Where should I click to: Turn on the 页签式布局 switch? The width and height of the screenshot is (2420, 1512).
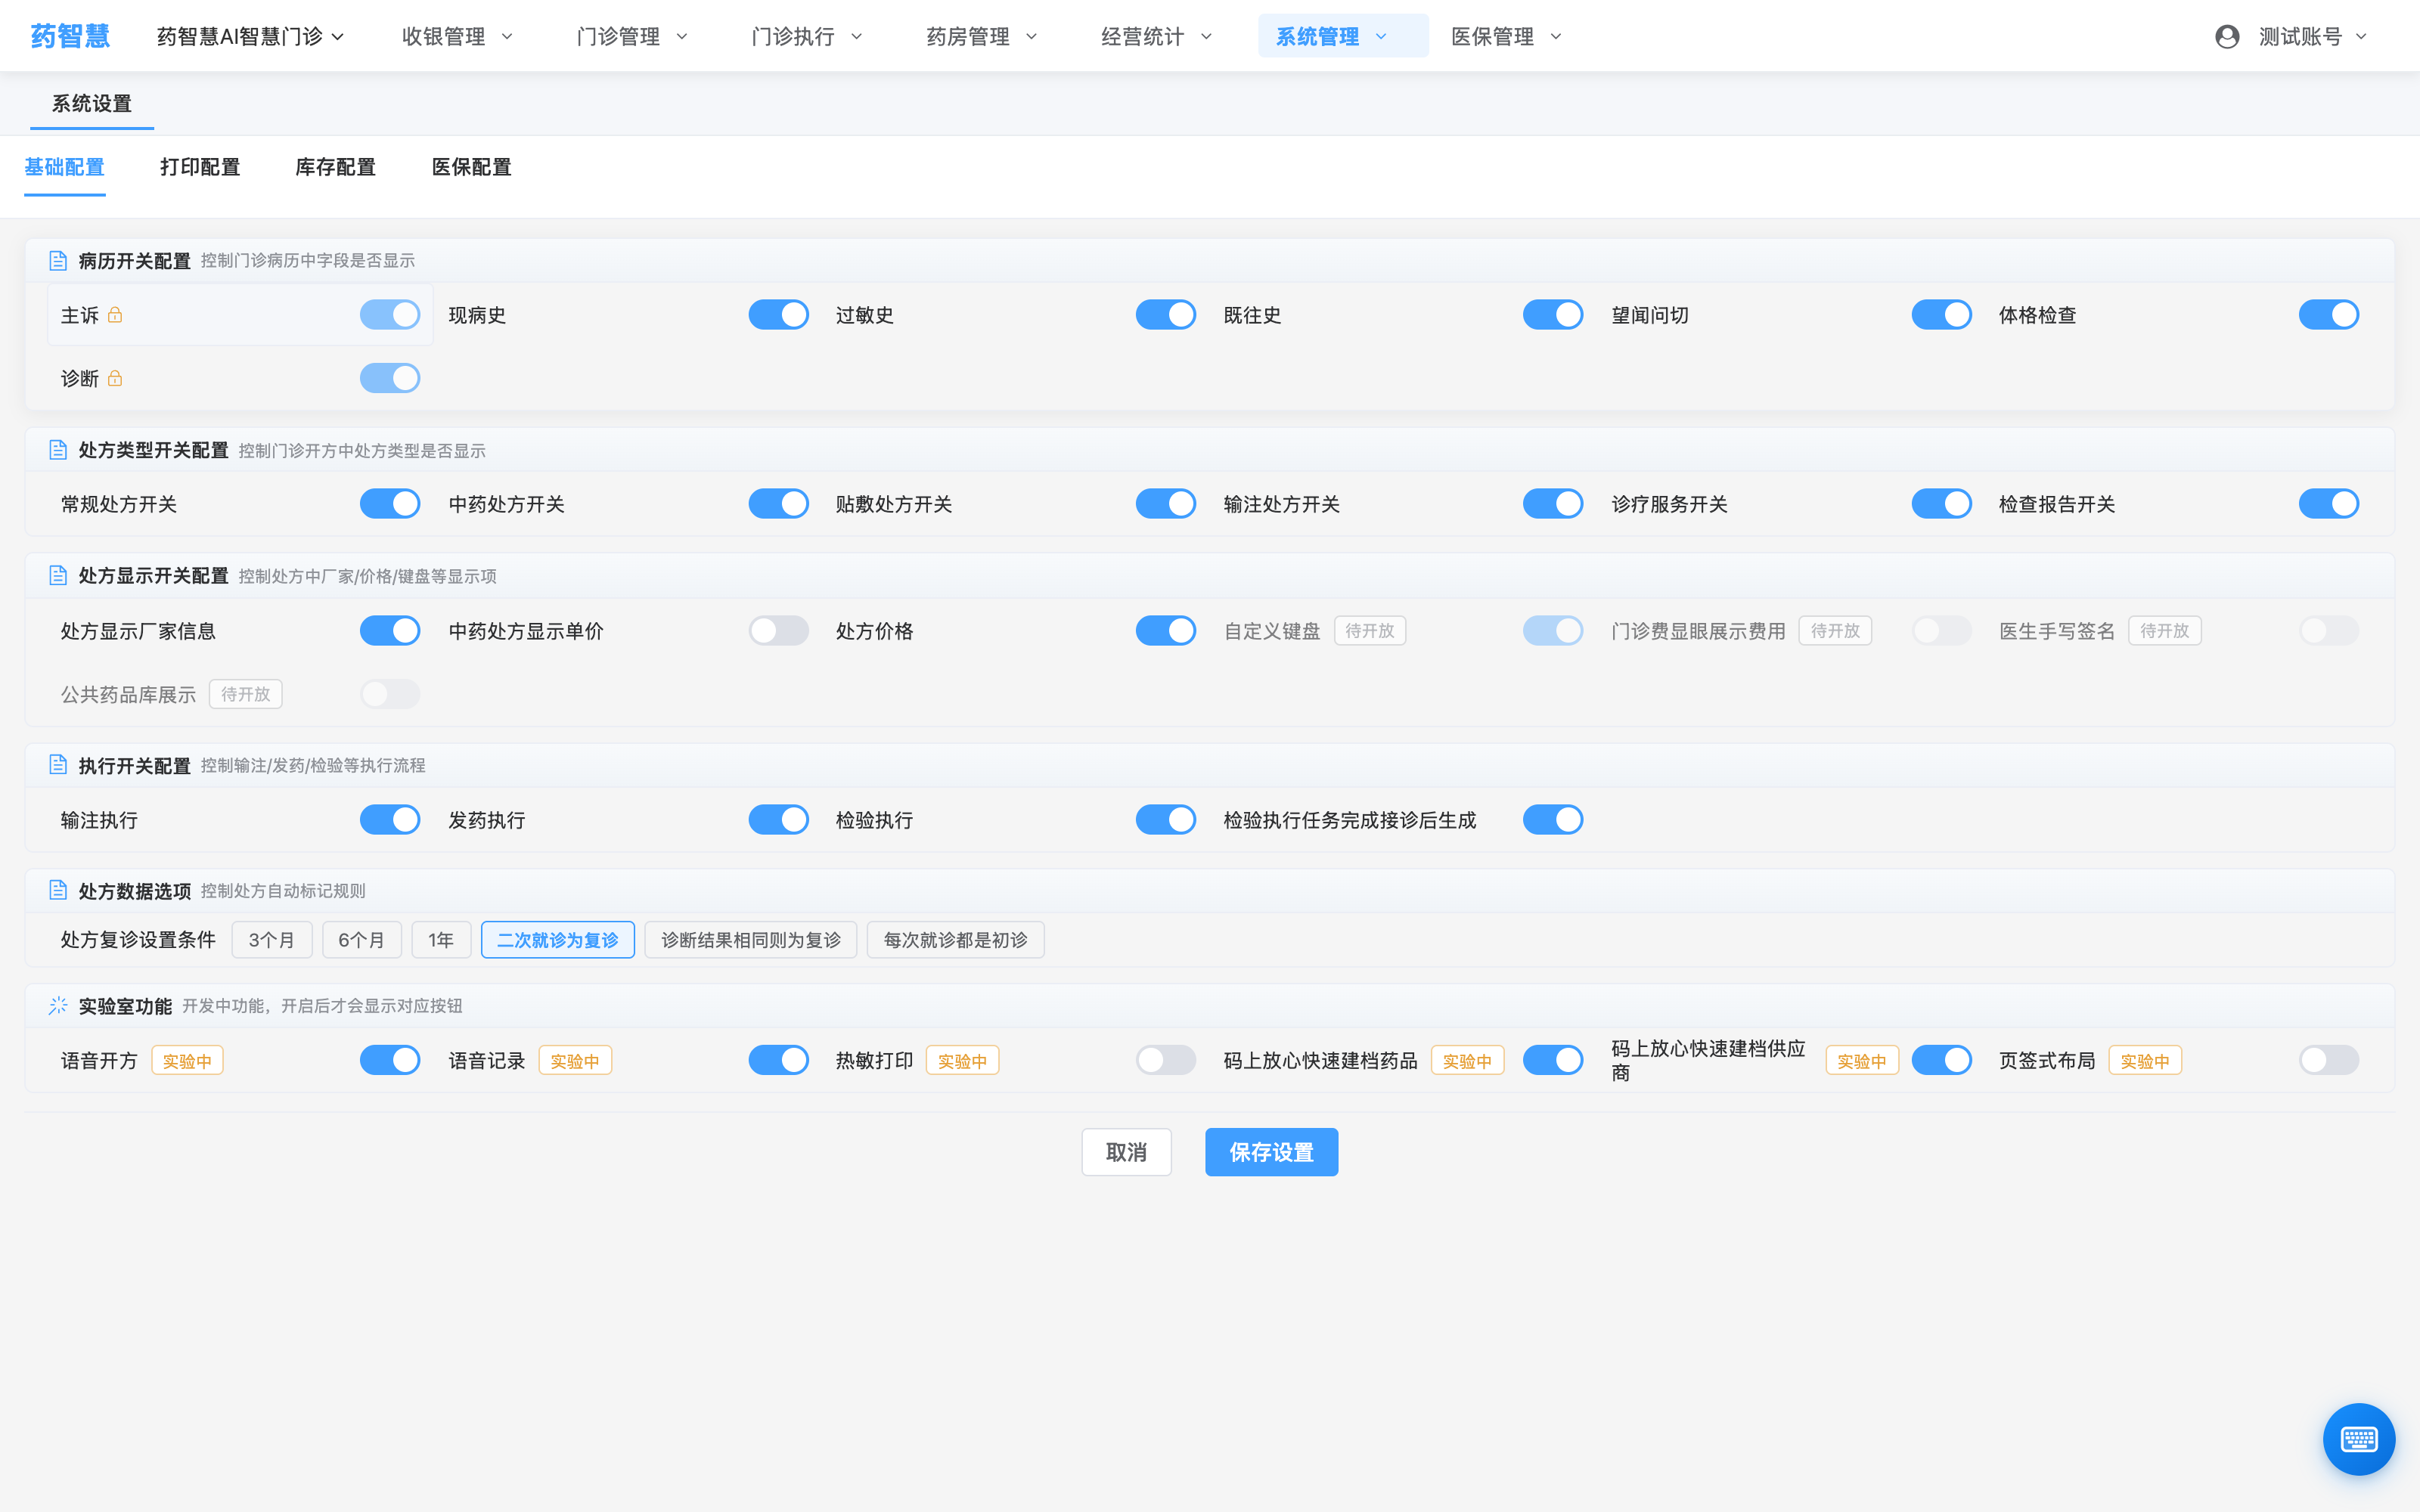click(2329, 1060)
